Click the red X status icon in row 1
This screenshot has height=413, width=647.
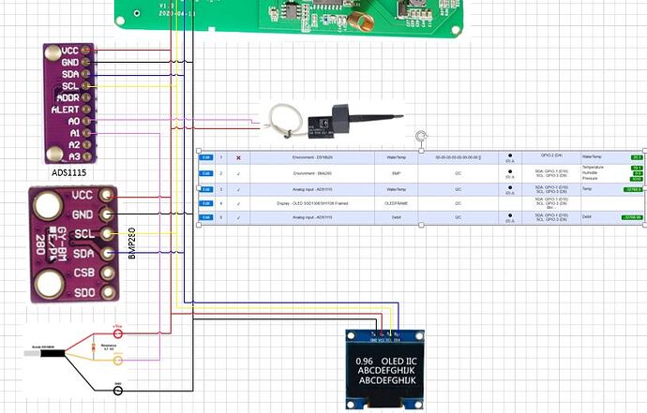[x=238, y=158]
